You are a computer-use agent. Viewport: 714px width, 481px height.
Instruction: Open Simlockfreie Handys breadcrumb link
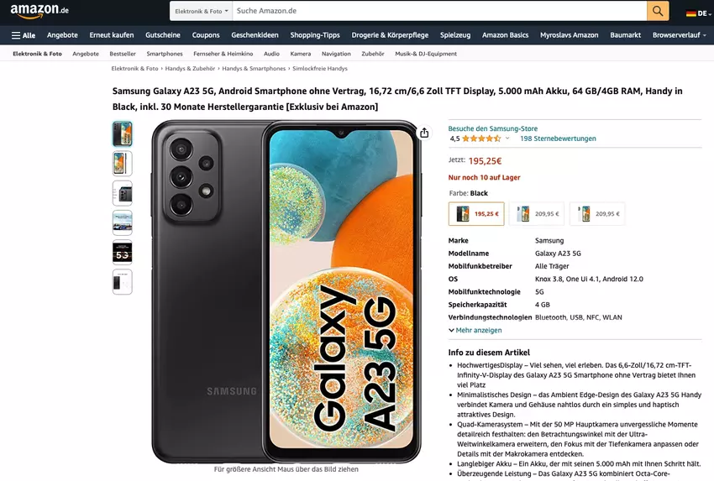click(x=320, y=68)
